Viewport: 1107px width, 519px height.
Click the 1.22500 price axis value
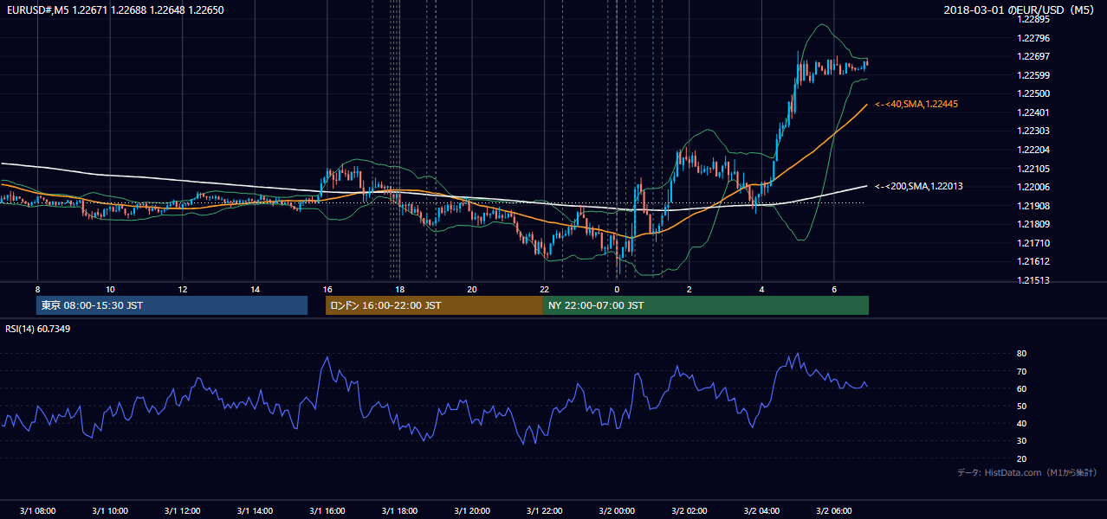coord(1033,93)
